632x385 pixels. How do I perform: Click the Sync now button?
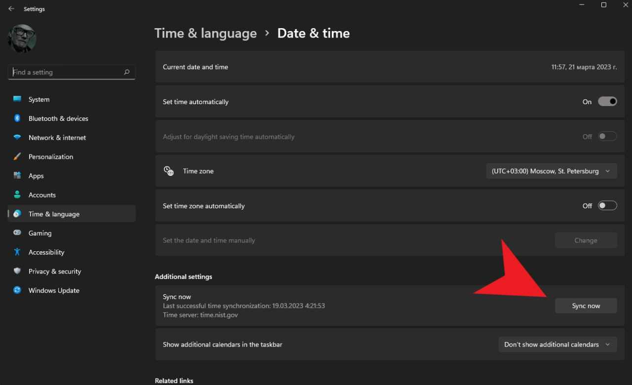coord(586,306)
